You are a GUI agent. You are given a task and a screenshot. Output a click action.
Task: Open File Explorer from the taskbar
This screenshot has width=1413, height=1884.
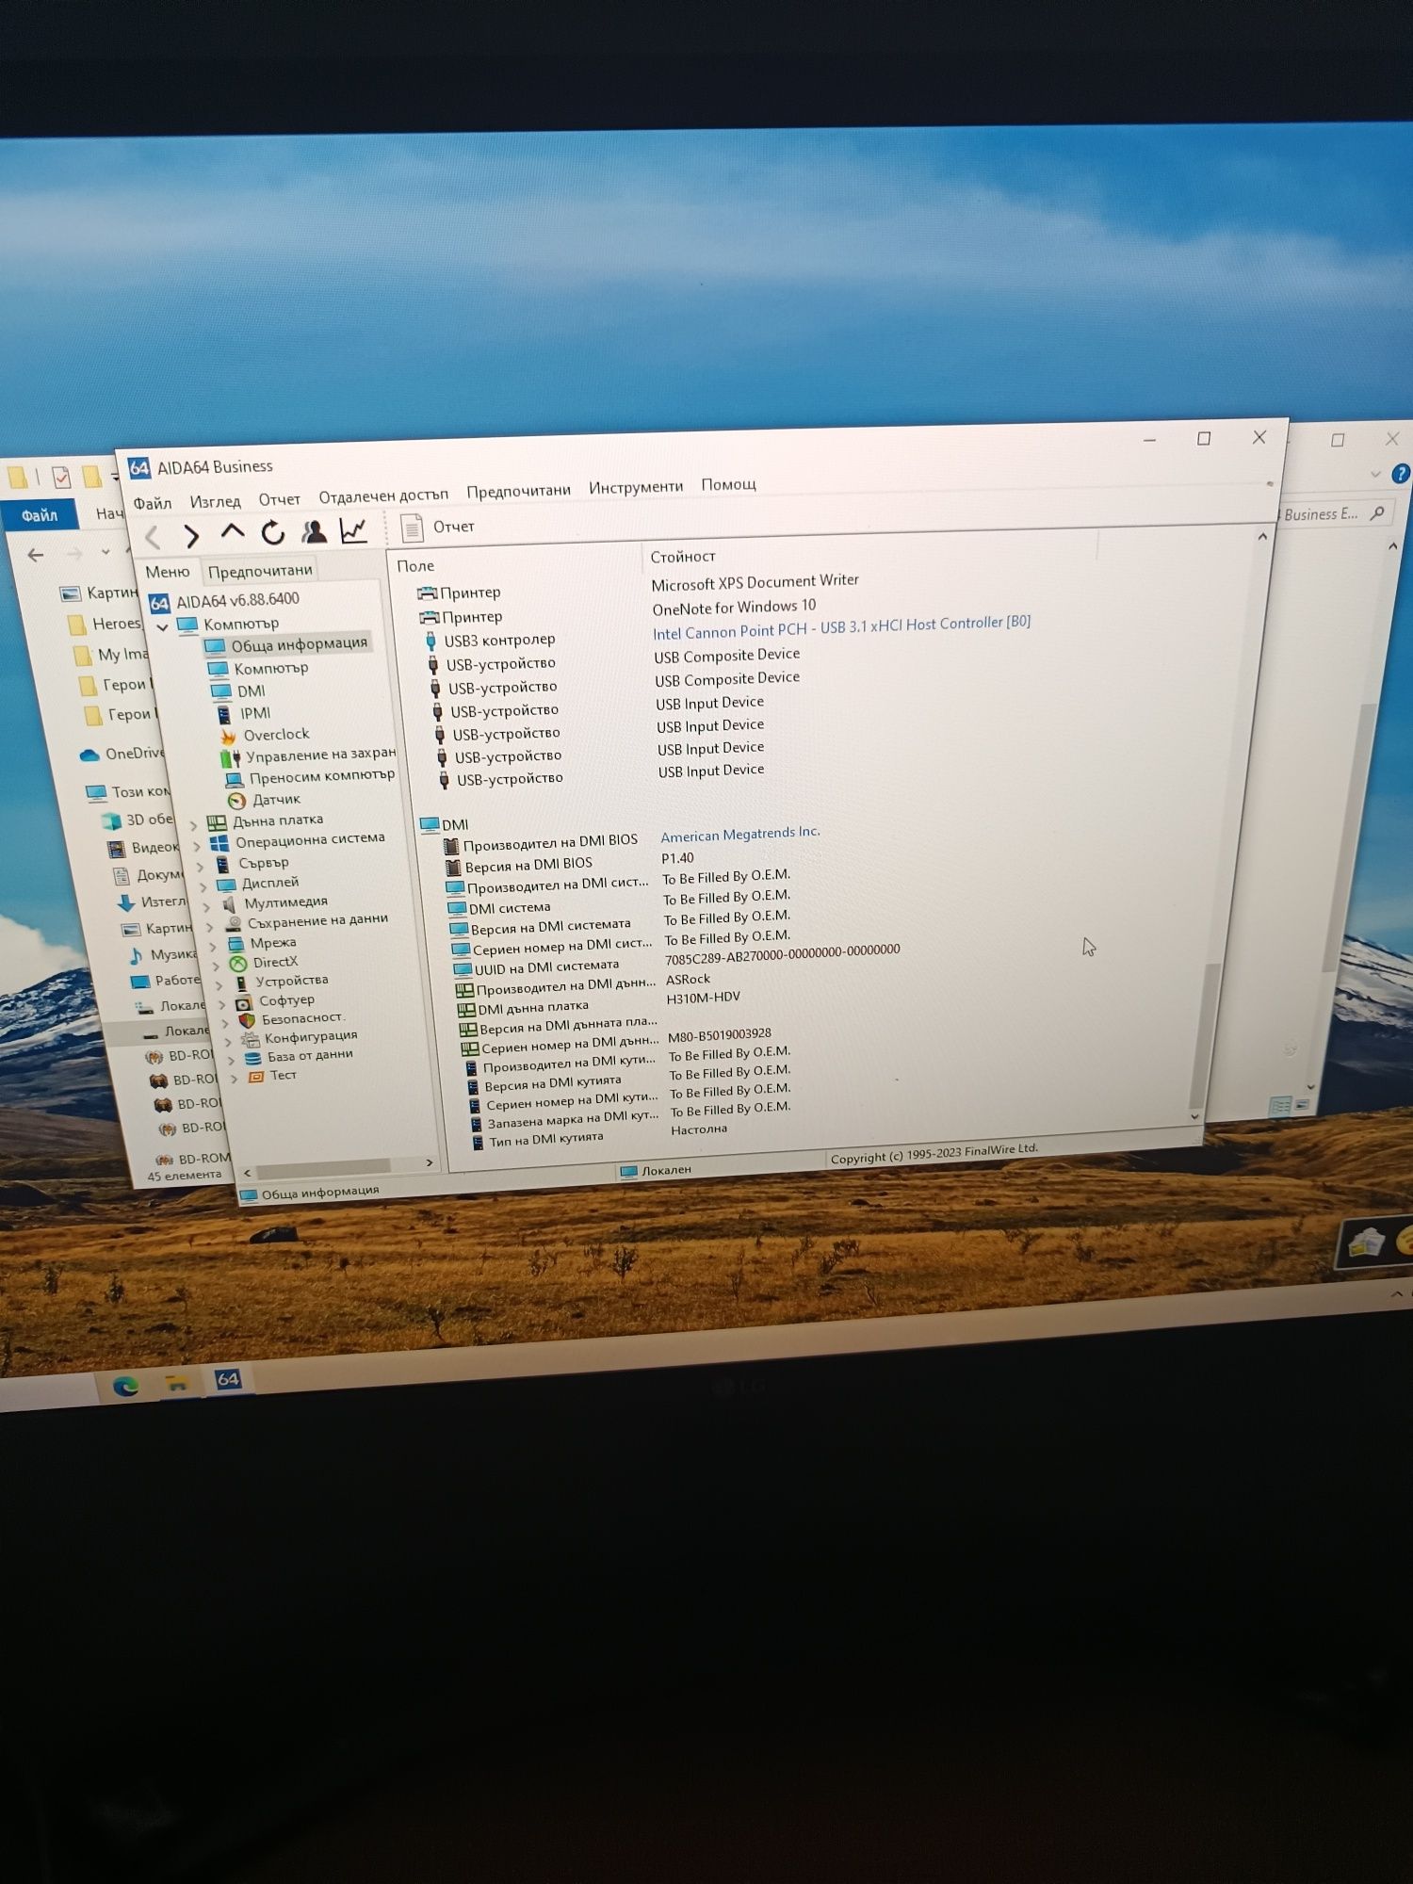click(176, 1383)
